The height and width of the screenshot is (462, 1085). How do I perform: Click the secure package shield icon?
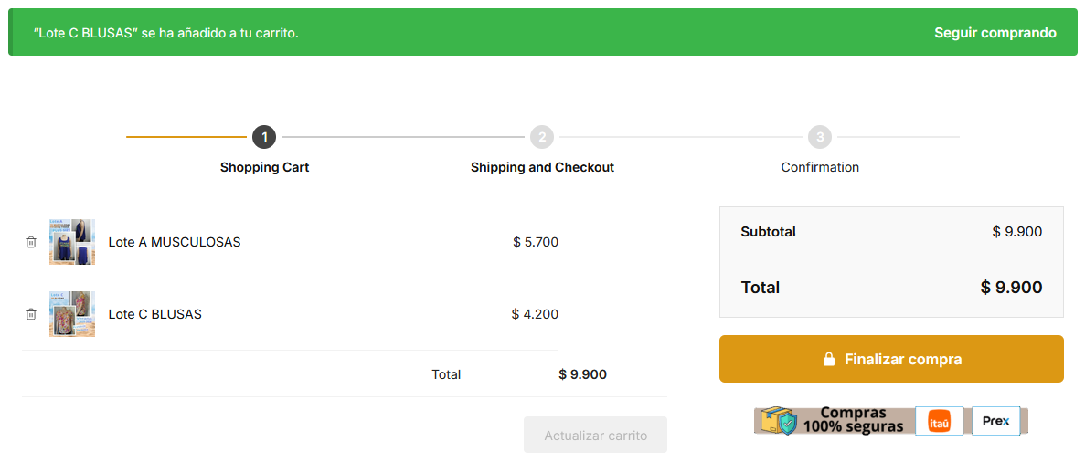click(x=779, y=421)
